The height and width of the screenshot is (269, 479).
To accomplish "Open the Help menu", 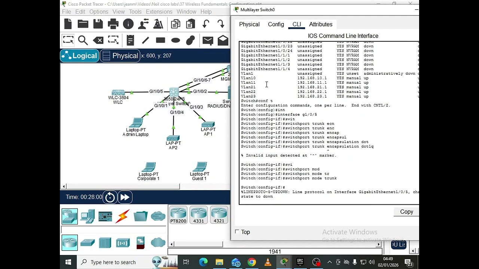I will [206, 12].
